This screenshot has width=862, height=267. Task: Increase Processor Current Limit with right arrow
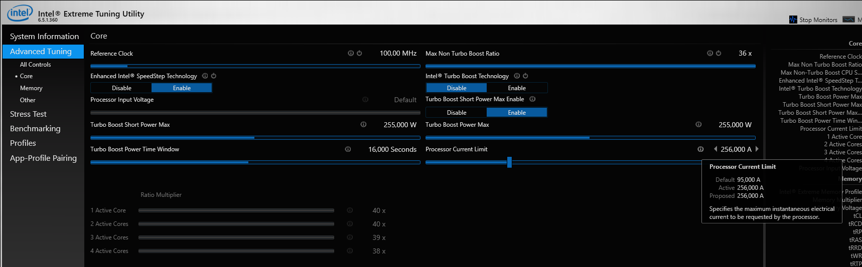[757, 149]
